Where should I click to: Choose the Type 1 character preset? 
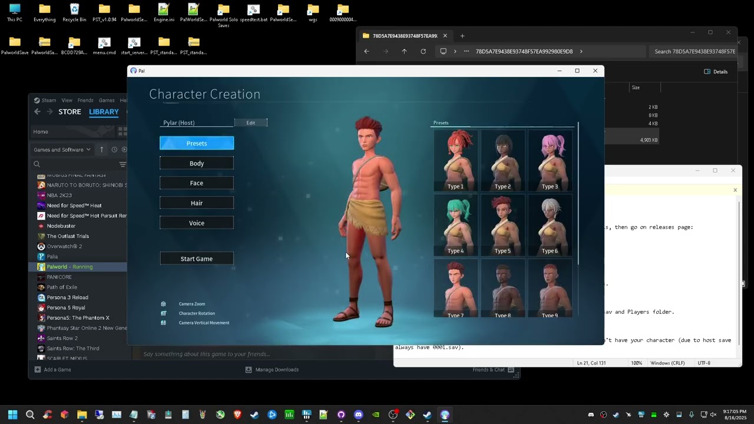455,160
